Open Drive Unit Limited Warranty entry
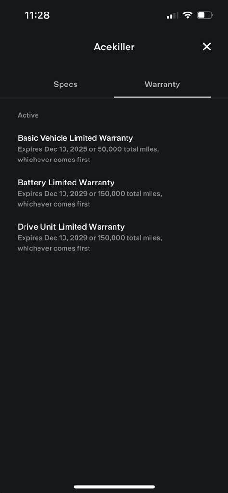This screenshot has height=493, width=228. click(x=90, y=237)
